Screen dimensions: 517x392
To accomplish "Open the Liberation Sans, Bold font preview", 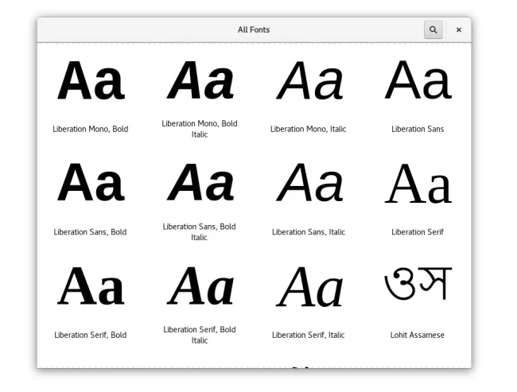I will pyautogui.click(x=91, y=182).
